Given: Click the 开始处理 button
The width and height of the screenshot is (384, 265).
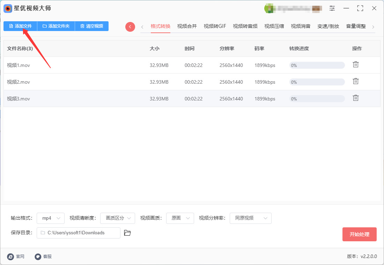Looking at the screenshot, I should (x=359, y=234).
